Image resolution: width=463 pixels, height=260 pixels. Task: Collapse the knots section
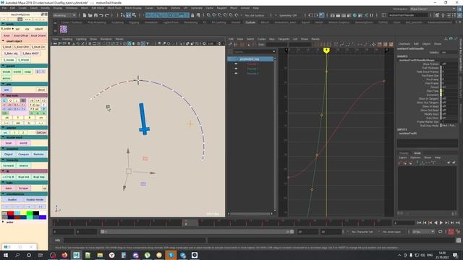[3, 24]
